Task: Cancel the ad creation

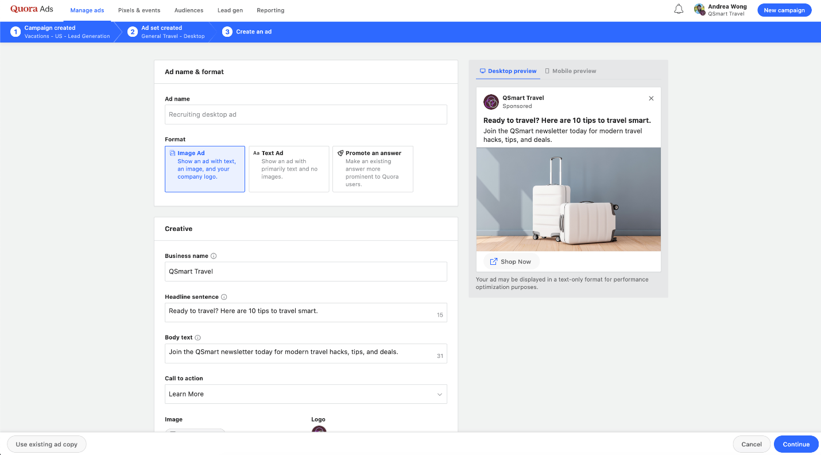Action: point(752,444)
